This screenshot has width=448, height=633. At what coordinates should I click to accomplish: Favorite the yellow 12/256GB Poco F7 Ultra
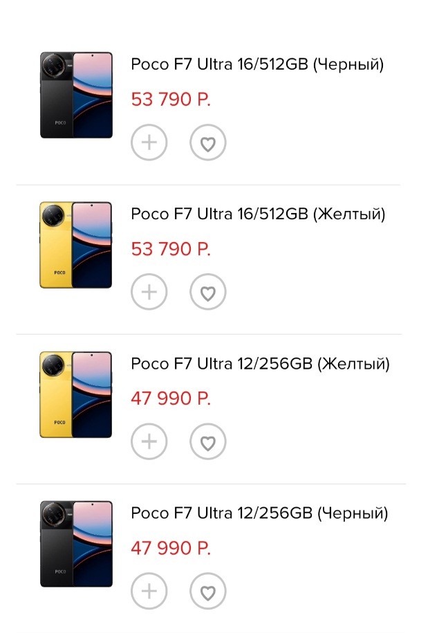[x=208, y=442]
